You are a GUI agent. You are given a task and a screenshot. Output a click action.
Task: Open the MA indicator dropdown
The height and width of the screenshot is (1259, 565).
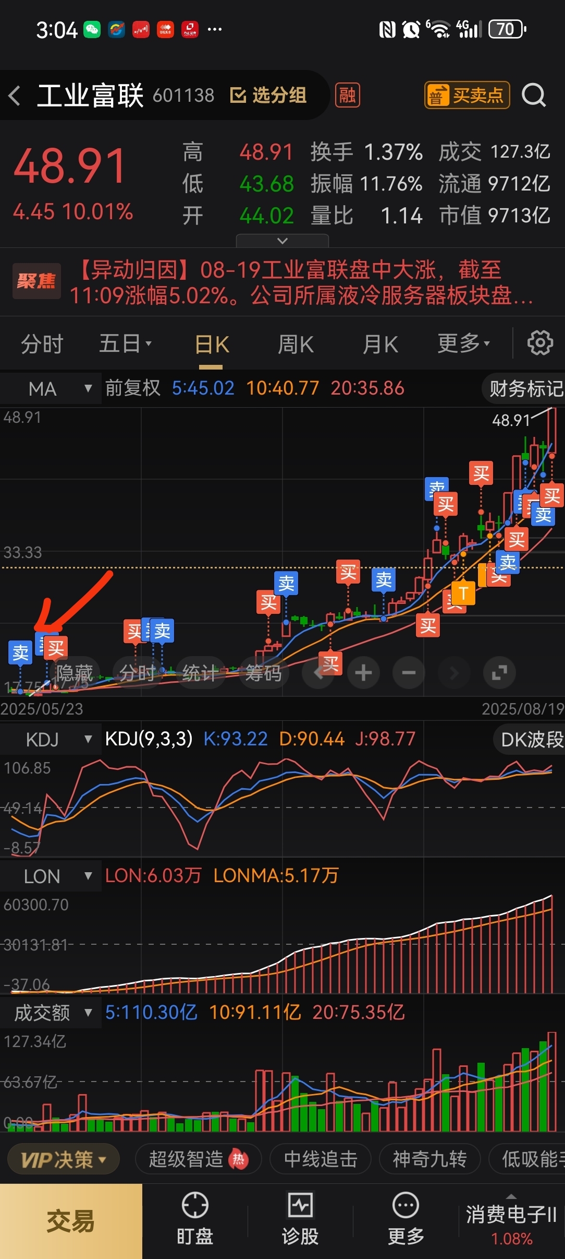point(51,389)
